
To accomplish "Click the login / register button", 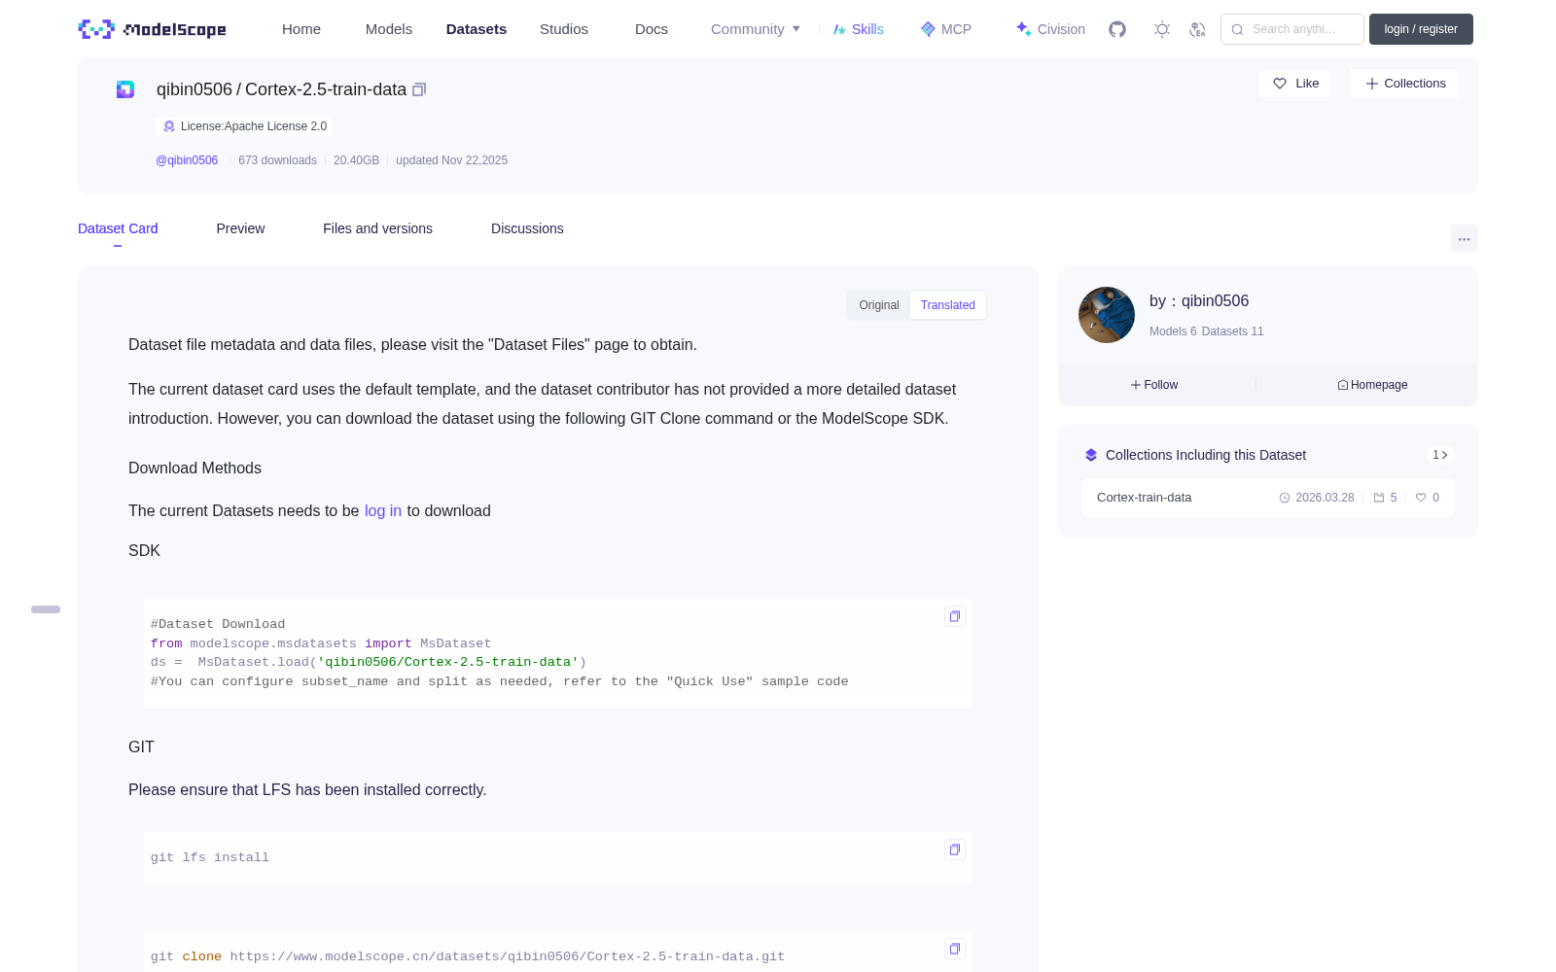I will (x=1421, y=29).
